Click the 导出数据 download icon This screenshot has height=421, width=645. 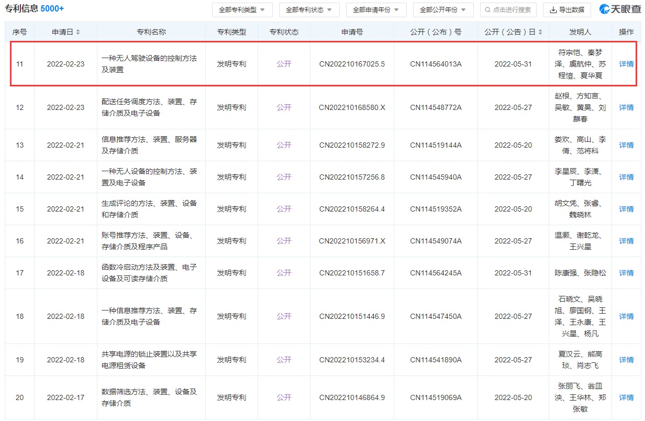coord(553,10)
